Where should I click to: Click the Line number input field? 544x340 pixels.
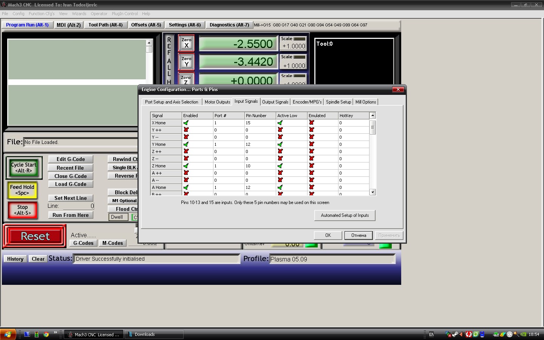pyautogui.click(x=78, y=206)
